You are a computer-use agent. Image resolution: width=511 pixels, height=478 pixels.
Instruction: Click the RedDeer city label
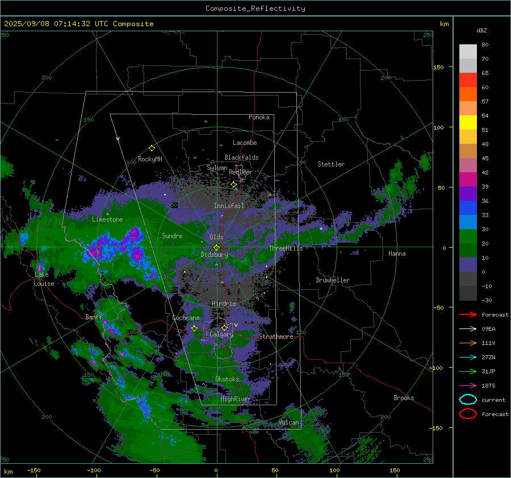click(241, 172)
